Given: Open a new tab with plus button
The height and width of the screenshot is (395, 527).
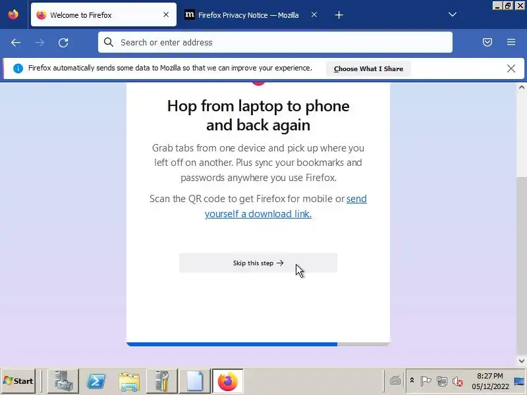Looking at the screenshot, I should pyautogui.click(x=339, y=15).
